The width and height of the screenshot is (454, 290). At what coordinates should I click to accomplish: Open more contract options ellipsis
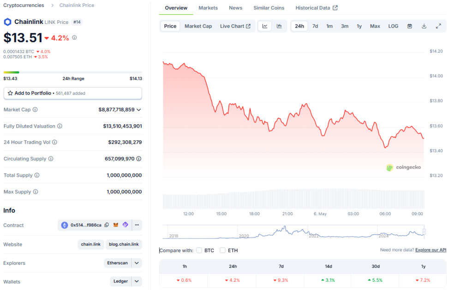coord(137,225)
